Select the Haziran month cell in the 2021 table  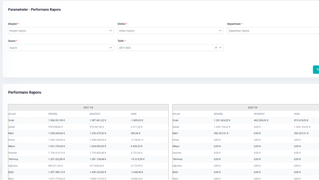[x=13, y=153]
